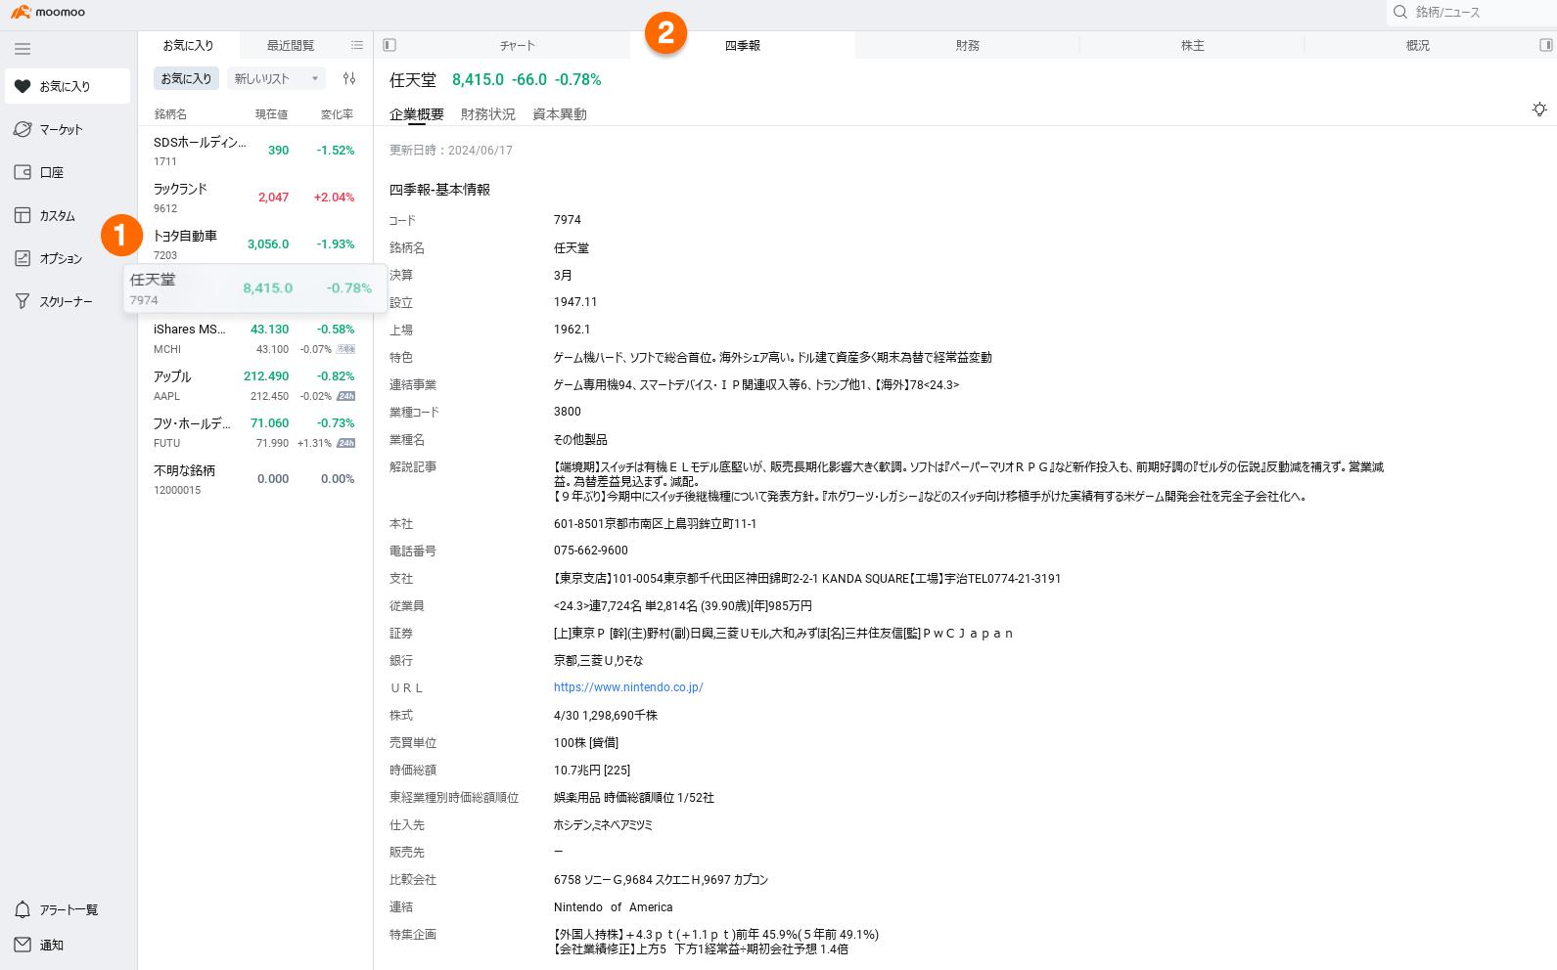The width and height of the screenshot is (1557, 970).
Task: Select アップル AAPL in watchlist
Action: coord(254,385)
